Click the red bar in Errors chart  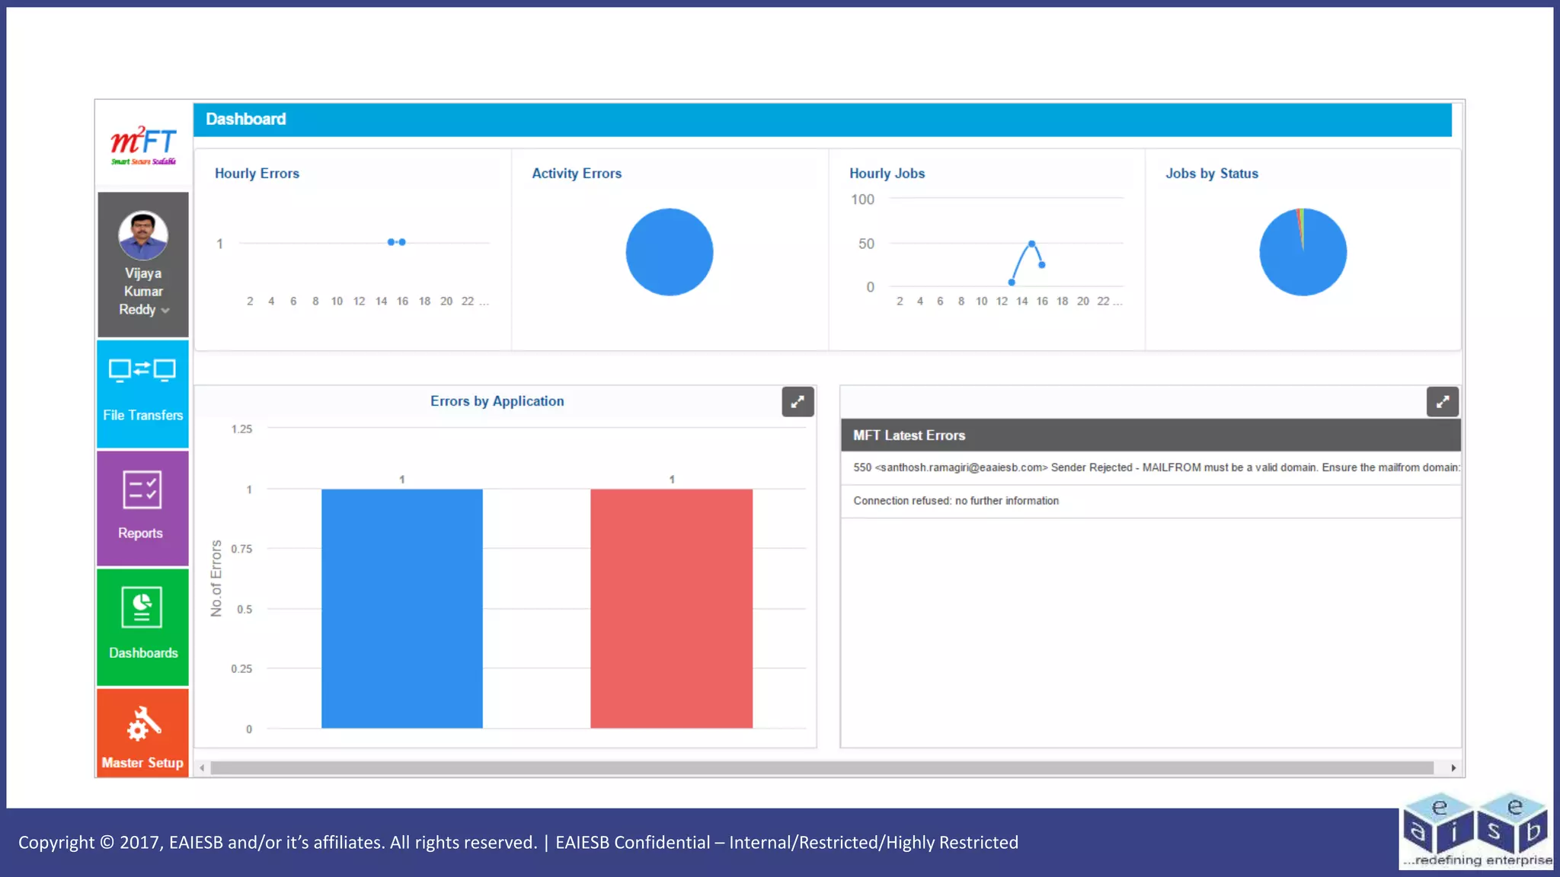click(x=671, y=609)
